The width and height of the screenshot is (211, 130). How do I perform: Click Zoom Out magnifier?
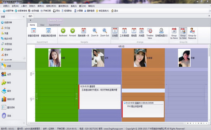coord(105,32)
